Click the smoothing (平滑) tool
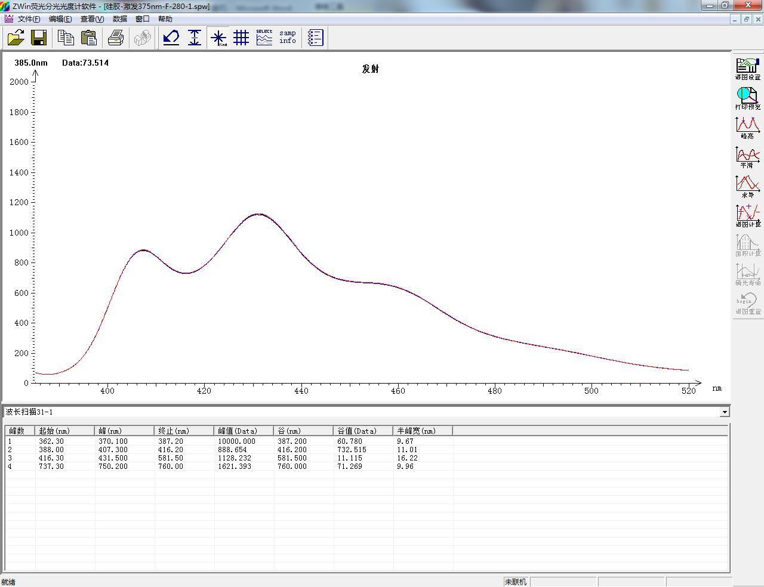 [748, 156]
